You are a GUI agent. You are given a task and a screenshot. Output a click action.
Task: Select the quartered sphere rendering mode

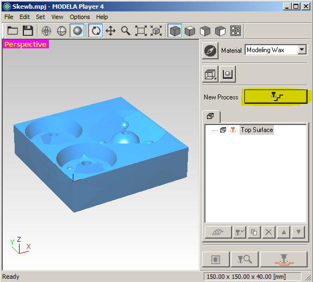tap(62, 31)
